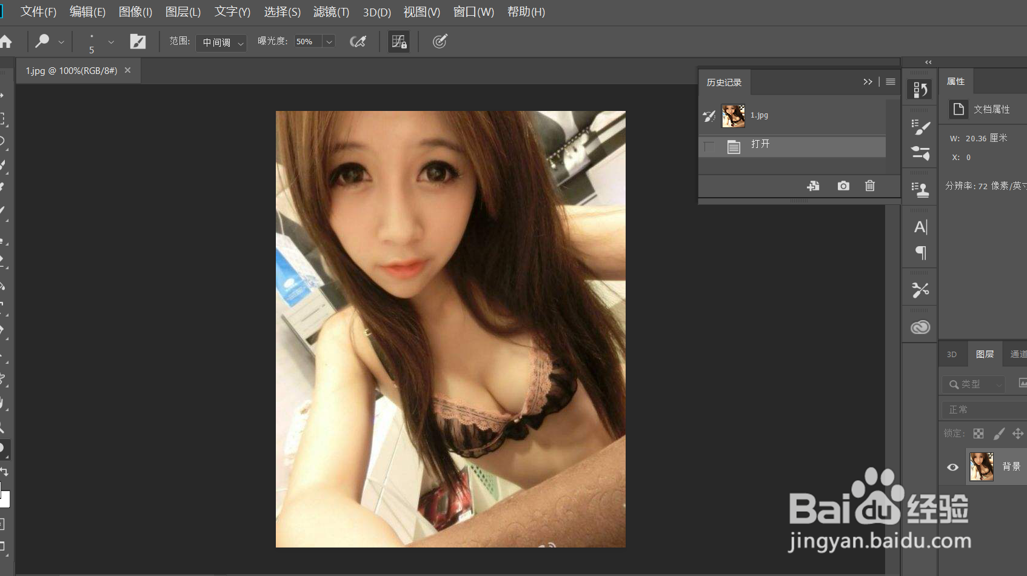Screen dimensions: 1027x576
Task: Toggle the protect tones button
Action: tap(399, 41)
